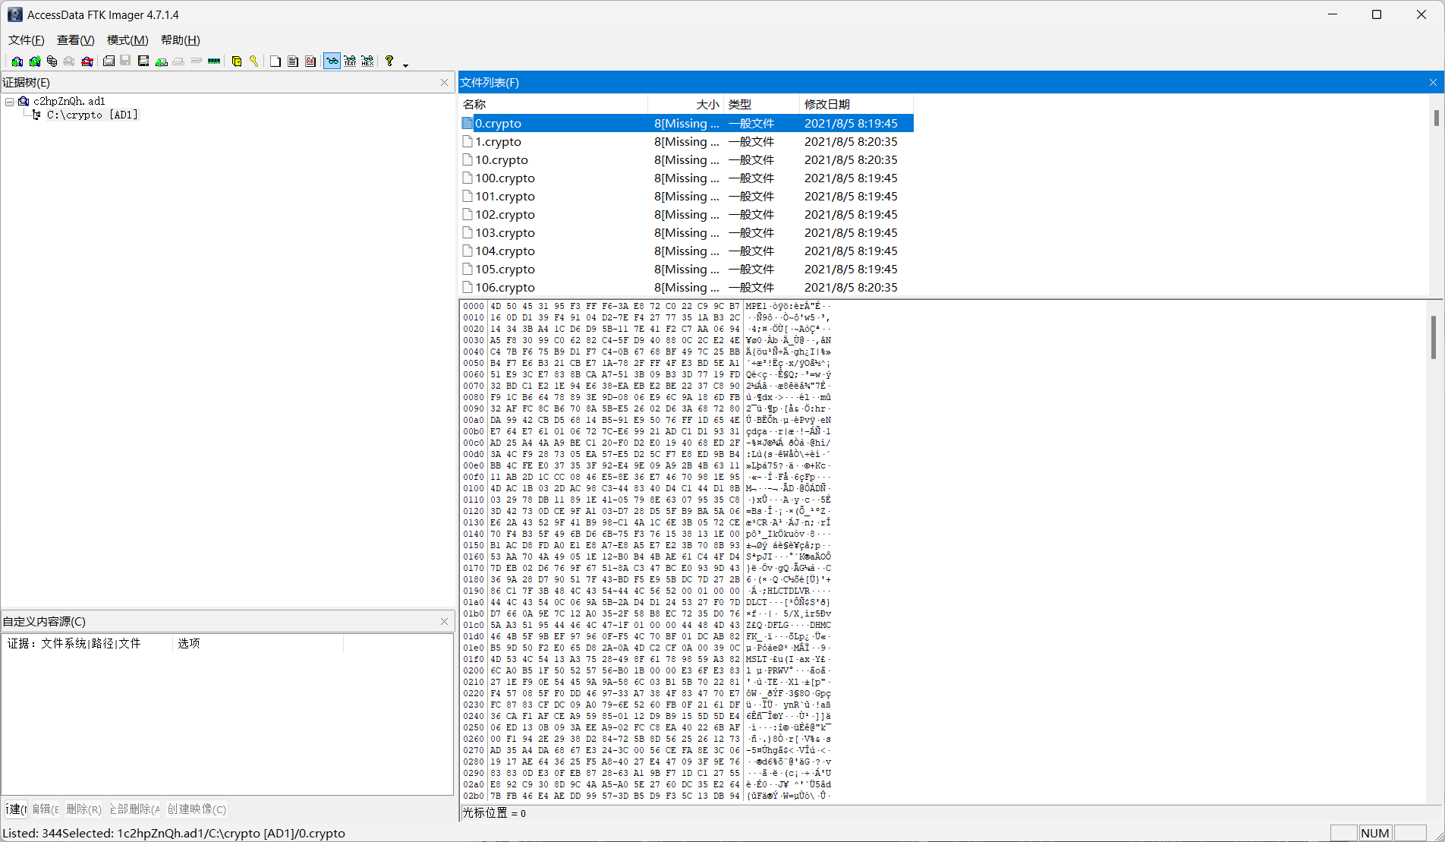Image resolution: width=1445 pixels, height=842 pixels.
Task: Open the Image Mounting tool icon
Action: click(x=52, y=61)
